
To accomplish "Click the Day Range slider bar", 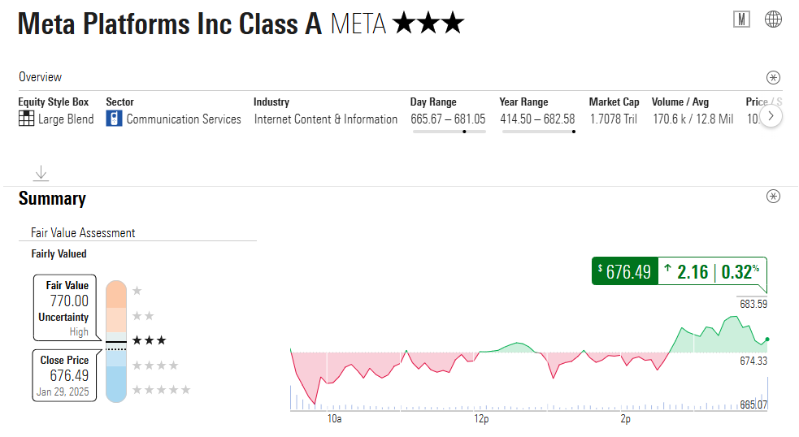I will tap(449, 131).
